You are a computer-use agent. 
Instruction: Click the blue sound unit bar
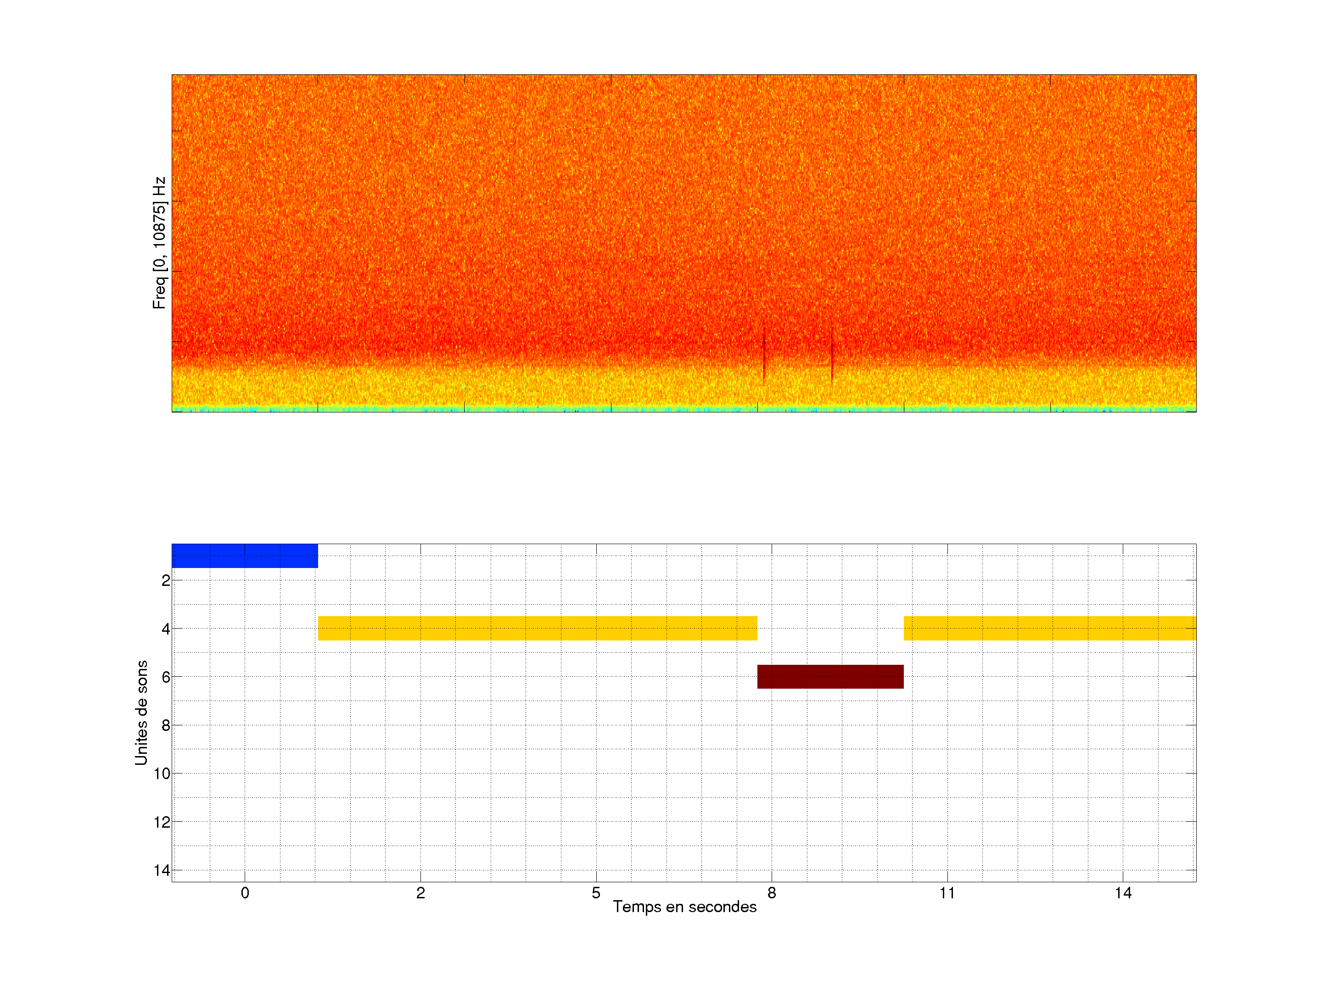(x=245, y=556)
